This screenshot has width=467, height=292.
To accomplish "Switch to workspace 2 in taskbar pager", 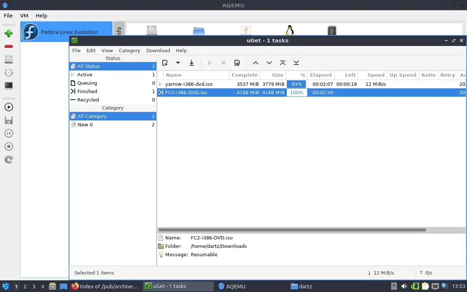I will [25, 287].
